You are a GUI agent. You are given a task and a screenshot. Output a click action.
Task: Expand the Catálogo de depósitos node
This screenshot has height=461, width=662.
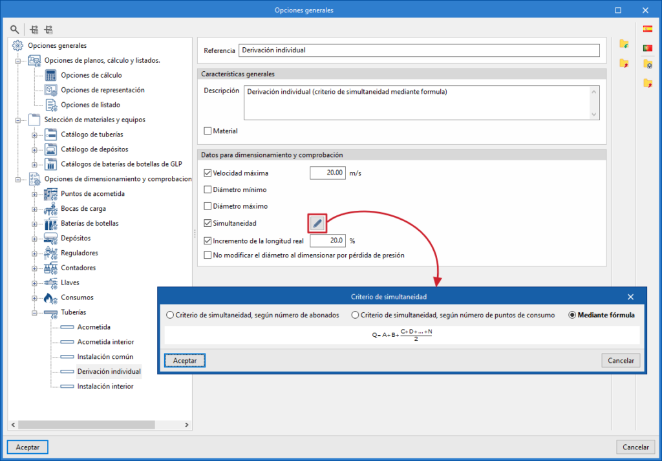(x=35, y=150)
